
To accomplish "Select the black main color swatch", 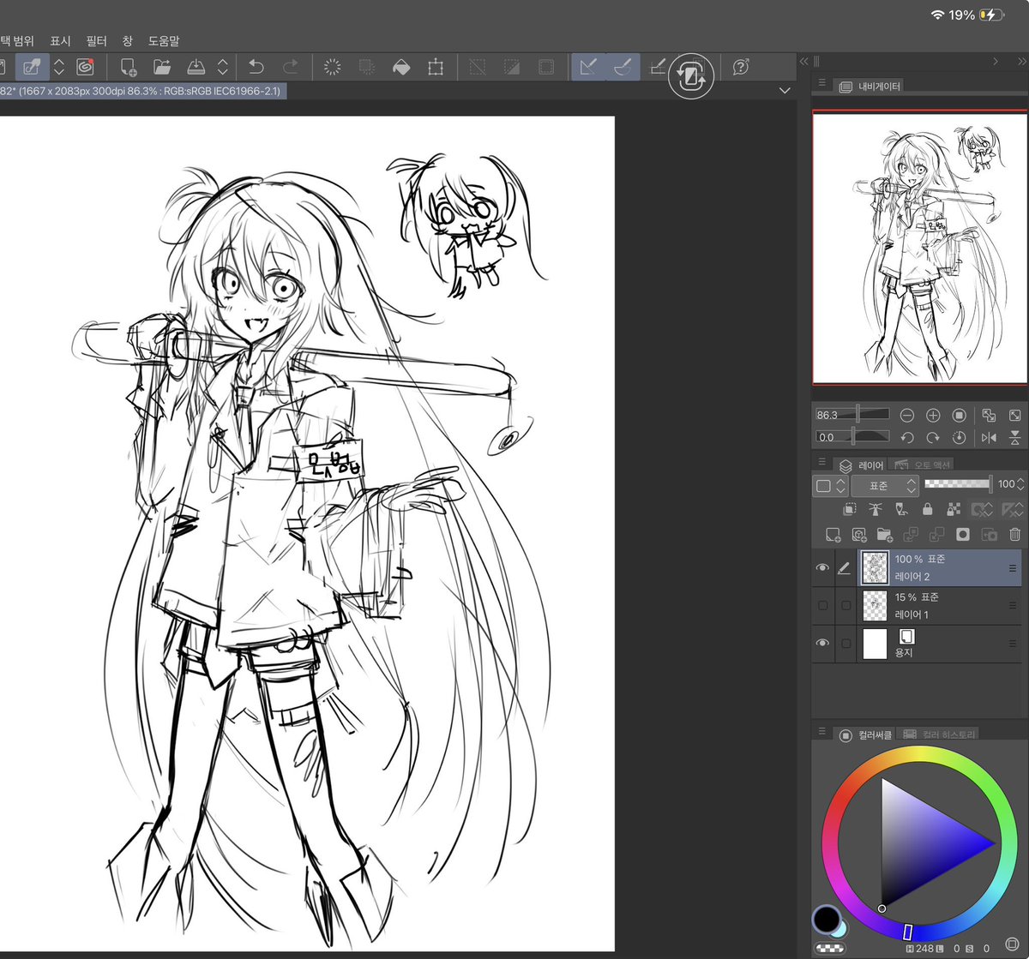I will tap(827, 919).
